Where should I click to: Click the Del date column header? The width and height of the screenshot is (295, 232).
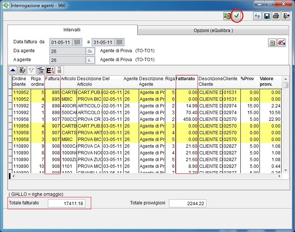coord(113,81)
